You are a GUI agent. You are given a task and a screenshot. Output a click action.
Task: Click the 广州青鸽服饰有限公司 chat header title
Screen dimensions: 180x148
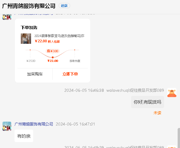29,6
